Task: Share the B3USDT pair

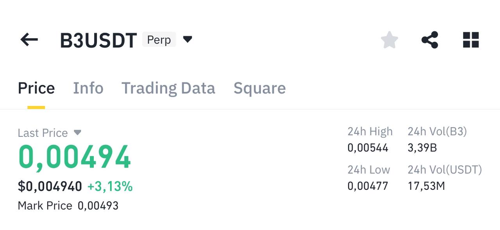Action: (430, 40)
